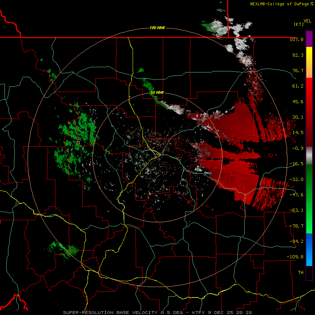
Task: Click the 92.3 velocity scale value
Action: (298, 55)
